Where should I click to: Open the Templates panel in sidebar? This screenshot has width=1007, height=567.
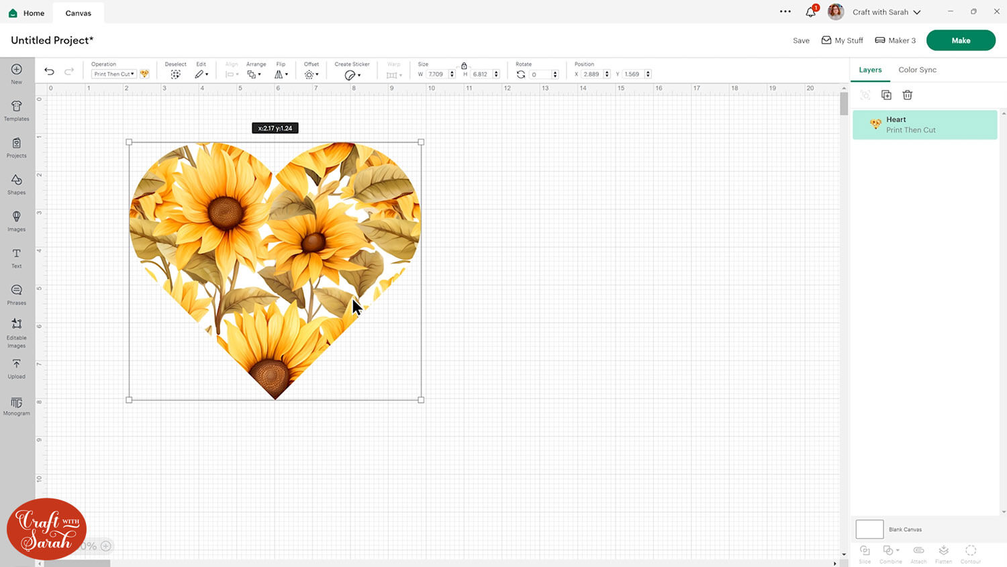(x=16, y=110)
